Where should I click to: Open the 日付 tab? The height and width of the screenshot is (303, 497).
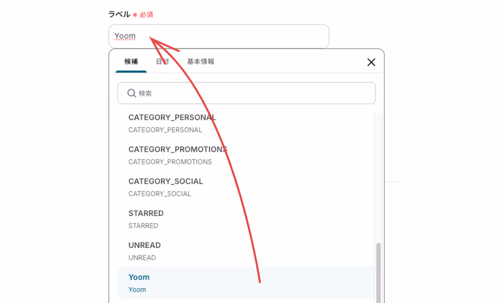point(162,61)
